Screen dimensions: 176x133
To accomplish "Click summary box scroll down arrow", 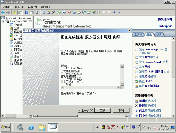I will click(122, 84).
